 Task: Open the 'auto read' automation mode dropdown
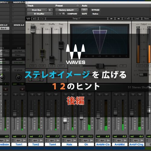19,63
